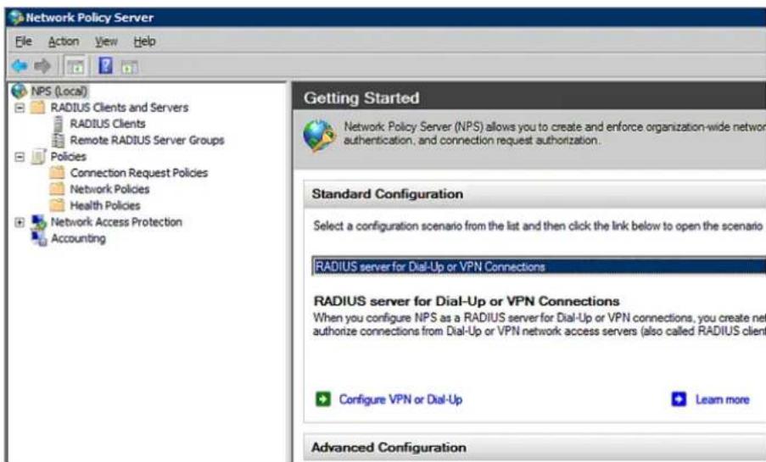The image size is (766, 462).
Task: Open the Action menu
Action: [x=64, y=42]
